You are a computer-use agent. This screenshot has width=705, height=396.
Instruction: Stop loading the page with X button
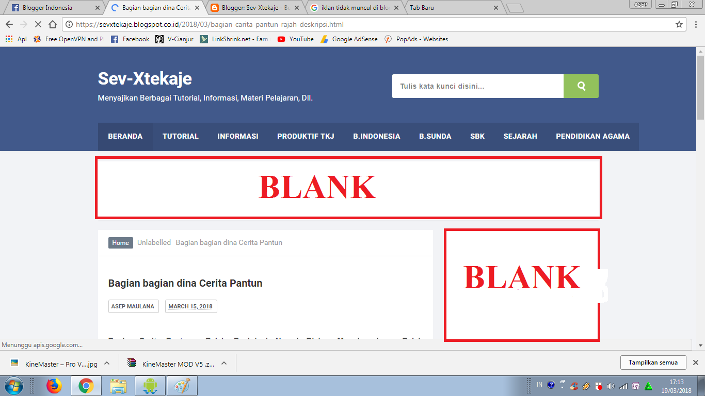pyautogui.click(x=38, y=24)
